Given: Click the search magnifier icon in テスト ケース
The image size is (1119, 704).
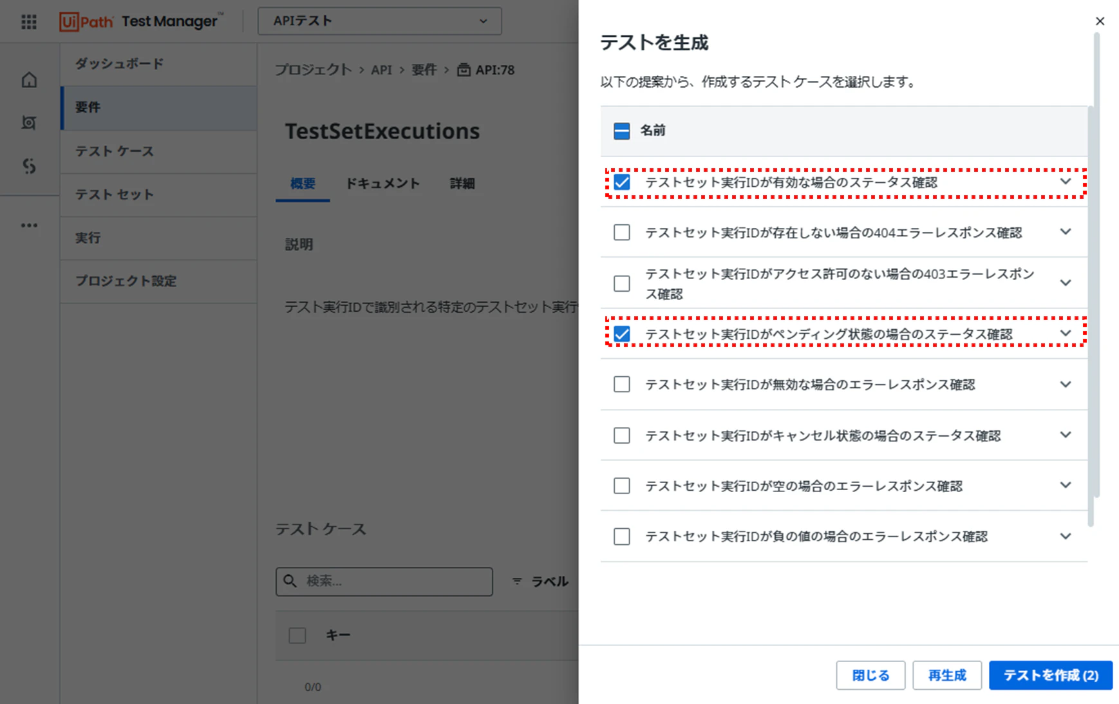Looking at the screenshot, I should [290, 581].
